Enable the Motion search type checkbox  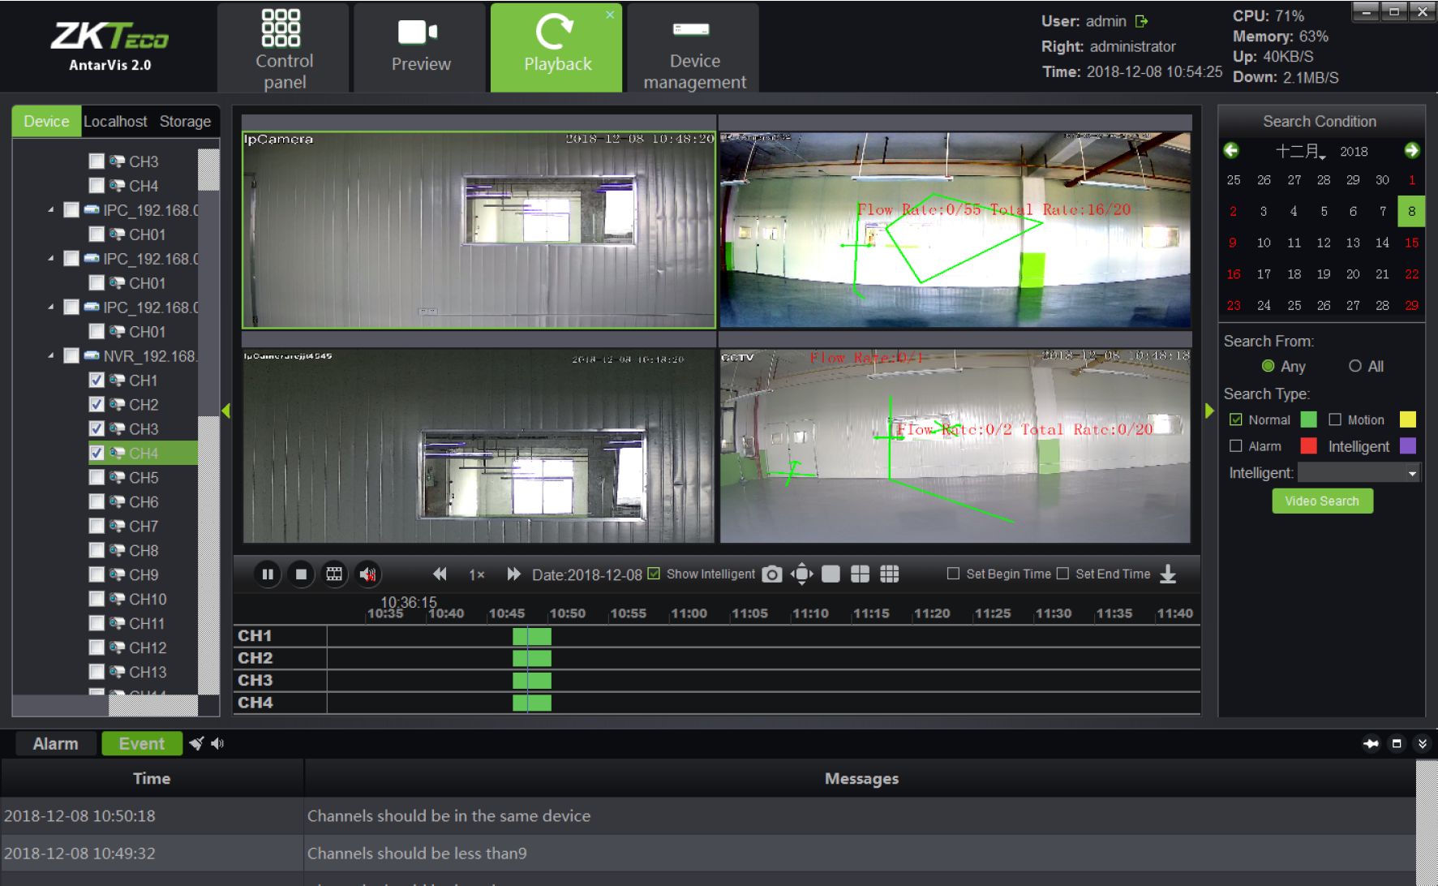pyautogui.click(x=1335, y=419)
